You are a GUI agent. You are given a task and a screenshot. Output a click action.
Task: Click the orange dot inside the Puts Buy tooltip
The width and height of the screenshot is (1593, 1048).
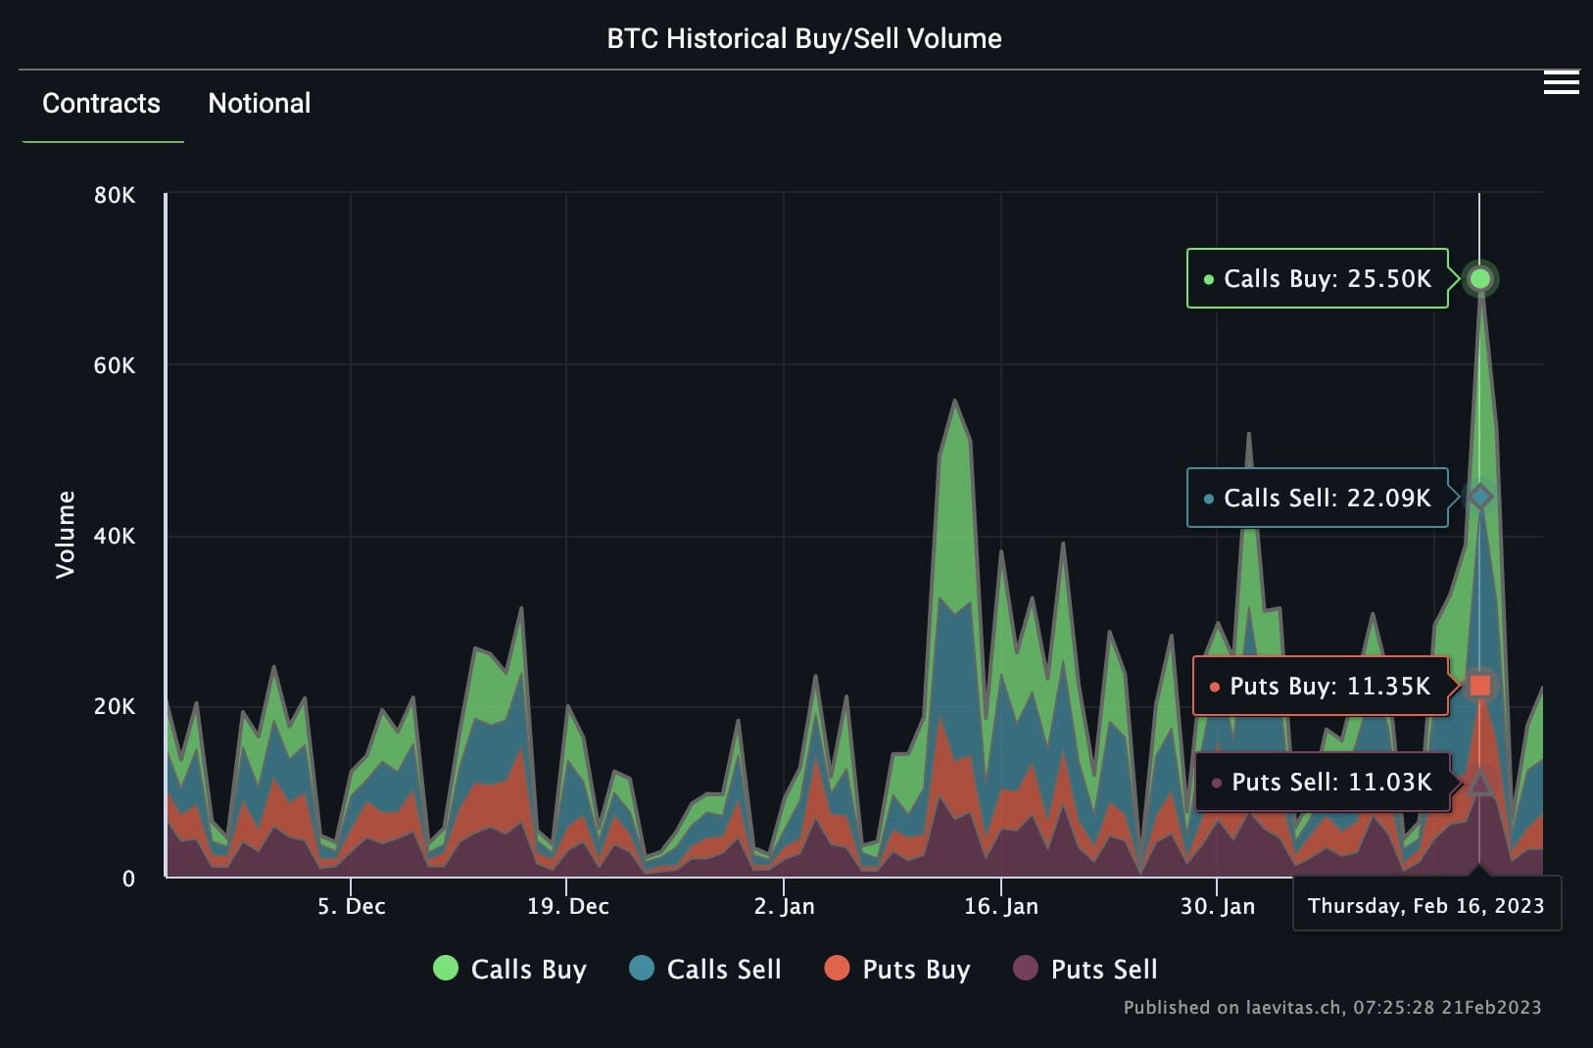pos(1216,687)
